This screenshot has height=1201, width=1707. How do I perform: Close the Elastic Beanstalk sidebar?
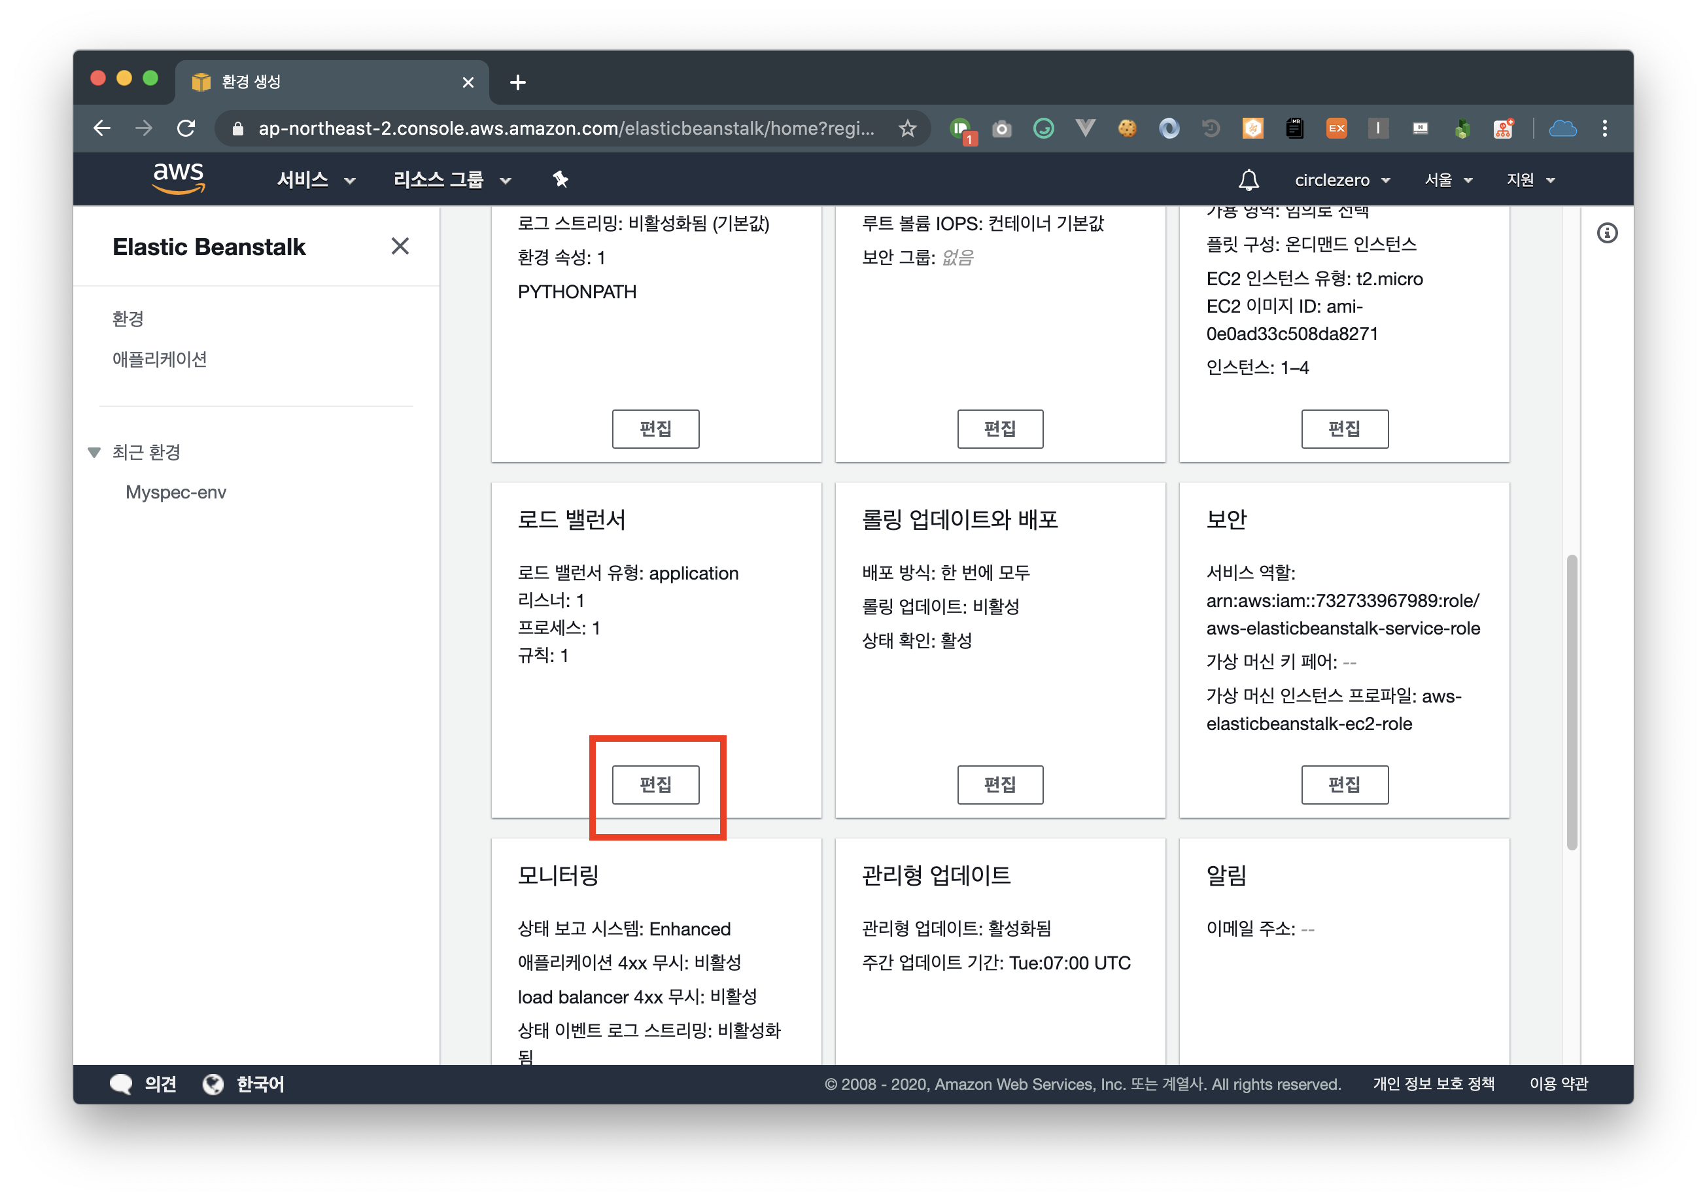coord(400,246)
